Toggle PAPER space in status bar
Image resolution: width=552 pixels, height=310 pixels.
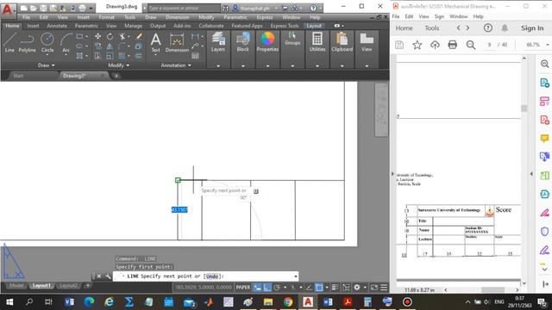(x=243, y=288)
